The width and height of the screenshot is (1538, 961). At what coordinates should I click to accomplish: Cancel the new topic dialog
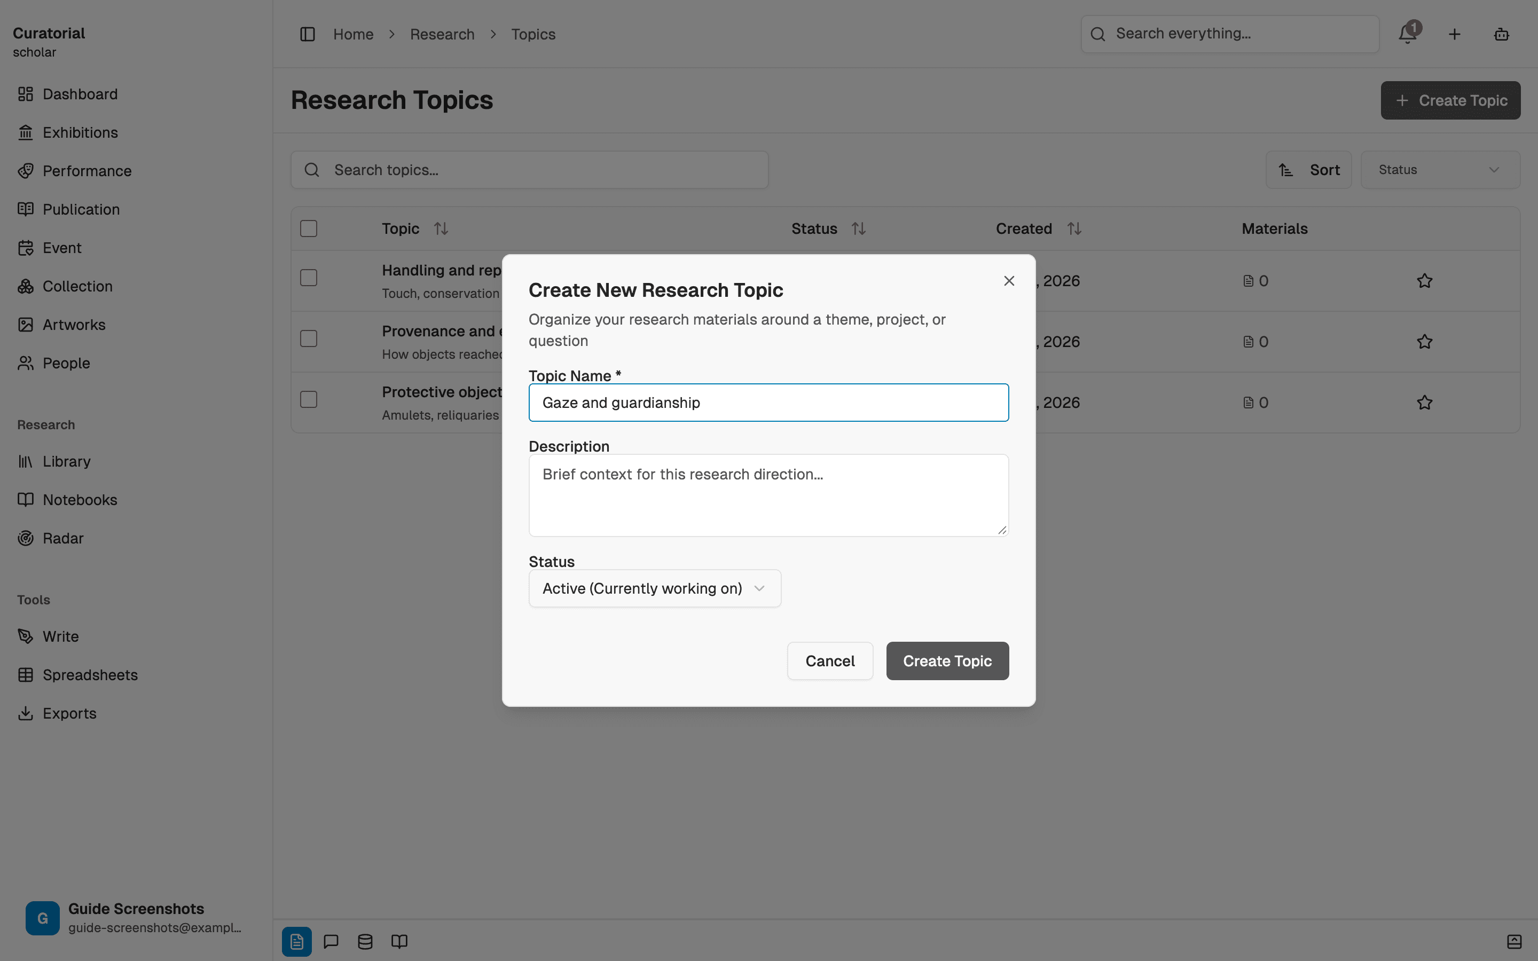pyautogui.click(x=830, y=661)
